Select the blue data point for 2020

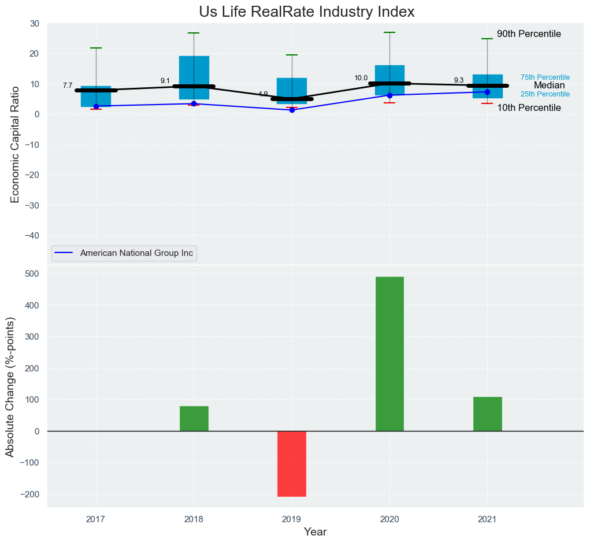tap(389, 95)
